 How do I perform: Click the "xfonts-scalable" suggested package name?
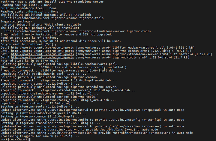click(x=68, y=25)
